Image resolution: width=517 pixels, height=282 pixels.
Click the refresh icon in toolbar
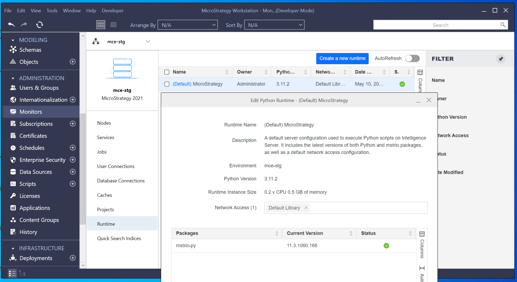40,25
